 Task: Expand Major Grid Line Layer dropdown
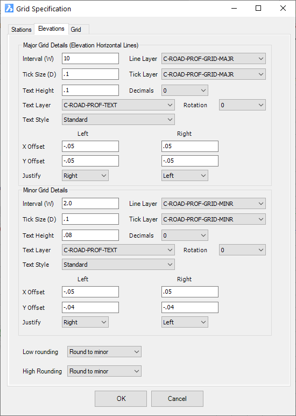[x=214, y=59]
